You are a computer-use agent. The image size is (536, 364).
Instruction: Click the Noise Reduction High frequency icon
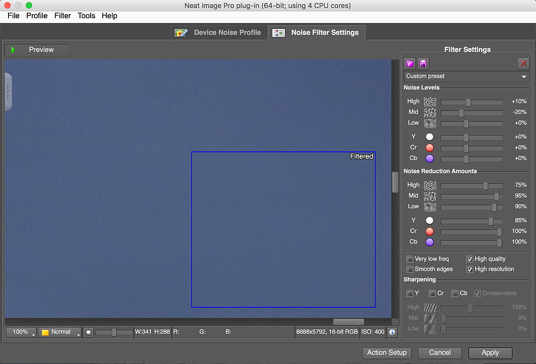click(x=430, y=185)
